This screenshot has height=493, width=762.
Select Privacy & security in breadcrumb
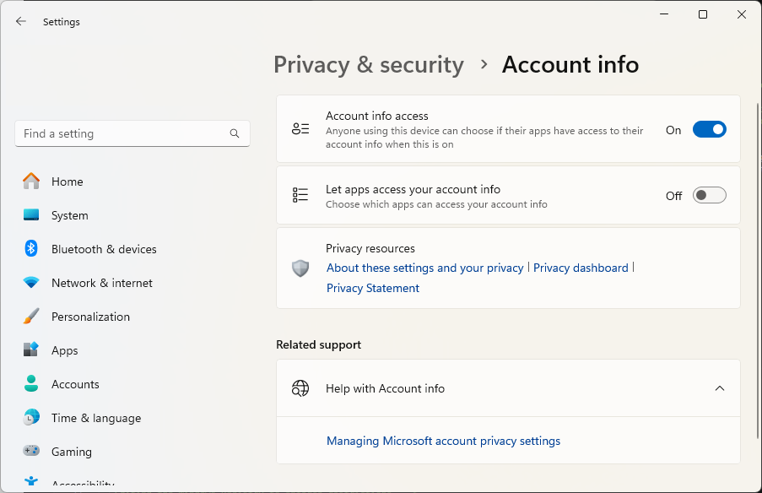pyautogui.click(x=369, y=64)
